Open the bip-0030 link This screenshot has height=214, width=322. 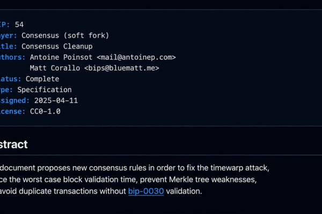pyautogui.click(x=146, y=192)
